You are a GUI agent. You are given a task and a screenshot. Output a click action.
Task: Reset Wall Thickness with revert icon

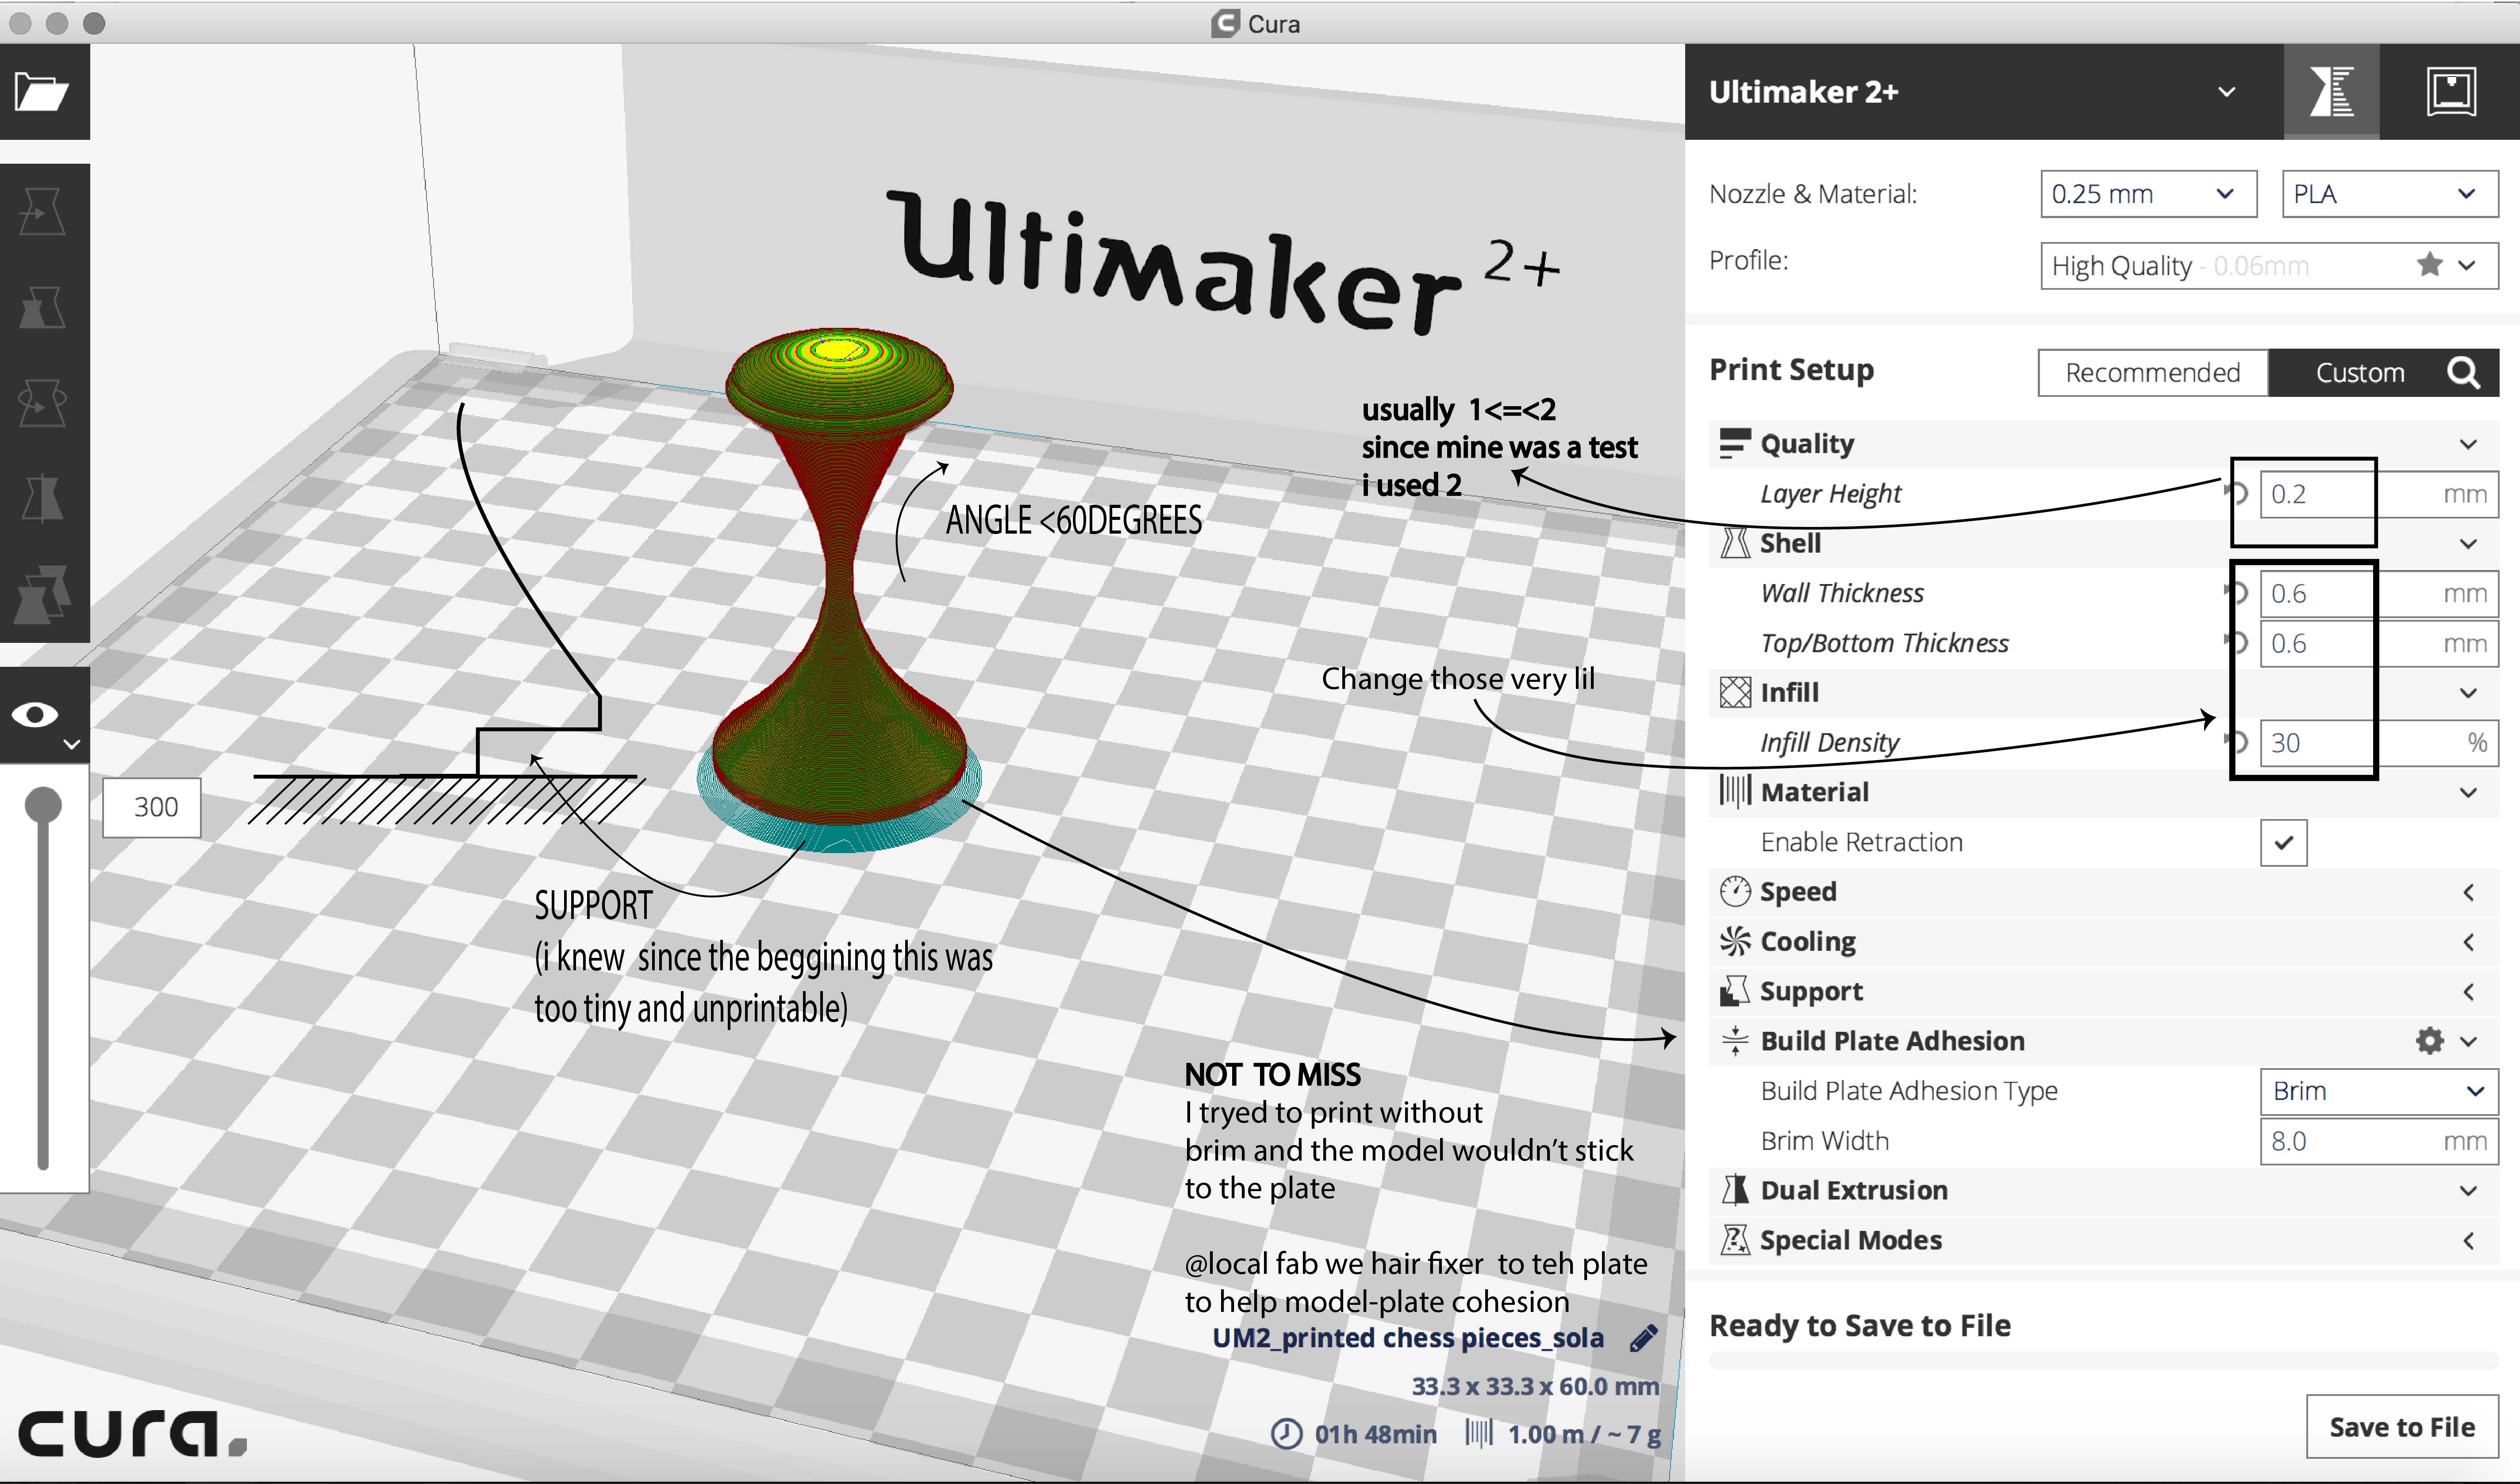click(x=2237, y=593)
